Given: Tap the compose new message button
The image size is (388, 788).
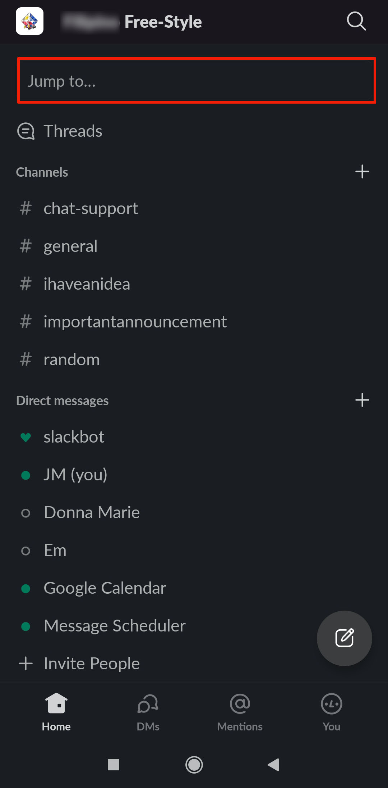Looking at the screenshot, I should click(x=344, y=638).
